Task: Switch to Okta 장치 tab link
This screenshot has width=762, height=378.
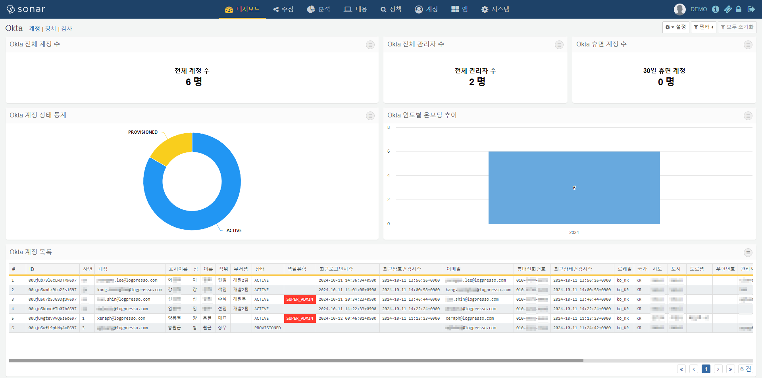Action: (50, 29)
